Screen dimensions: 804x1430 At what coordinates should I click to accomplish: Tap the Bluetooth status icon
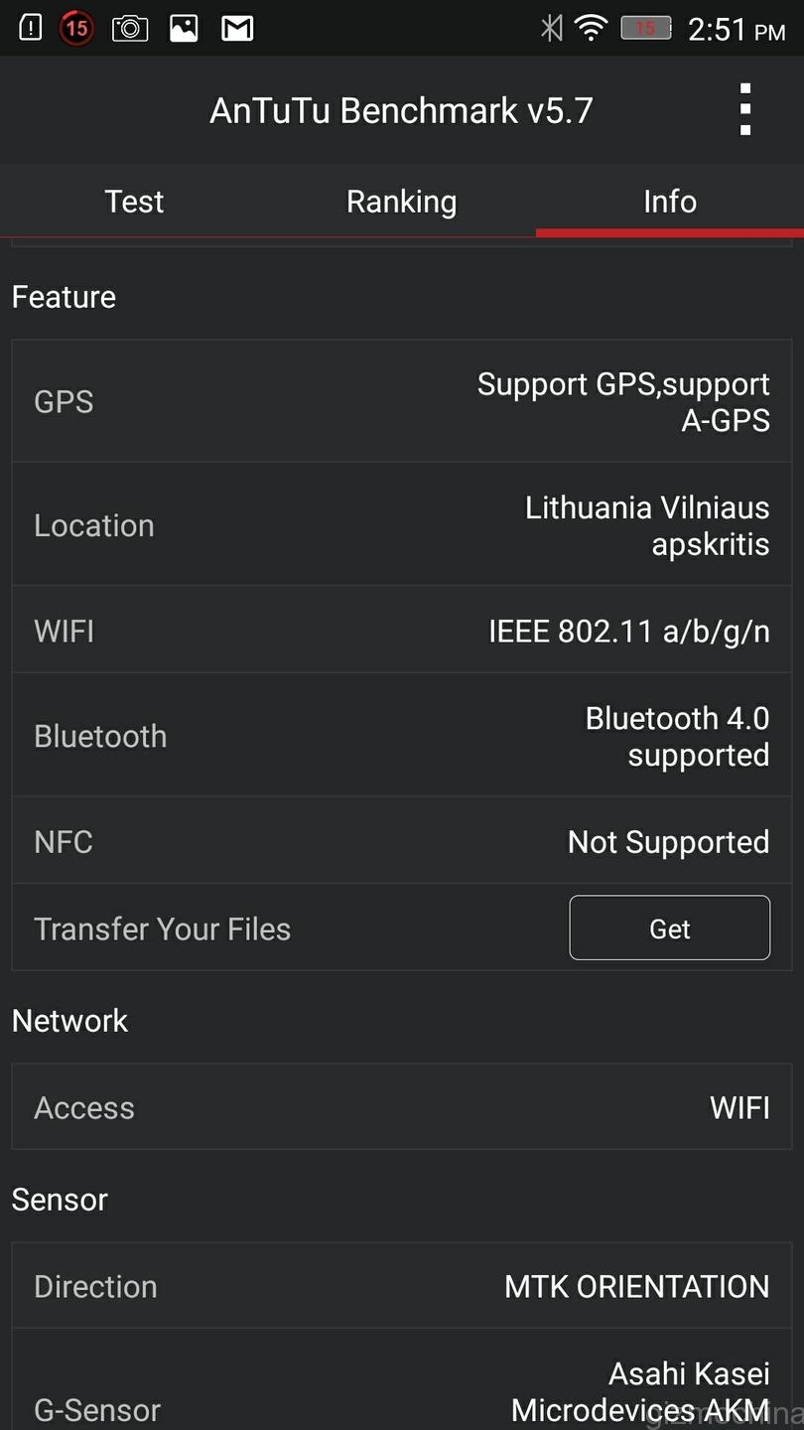[x=552, y=28]
